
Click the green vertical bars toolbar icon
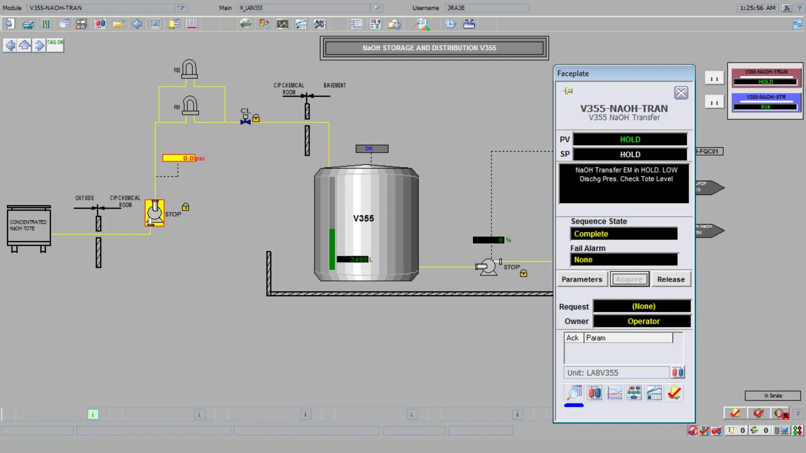[x=46, y=24]
